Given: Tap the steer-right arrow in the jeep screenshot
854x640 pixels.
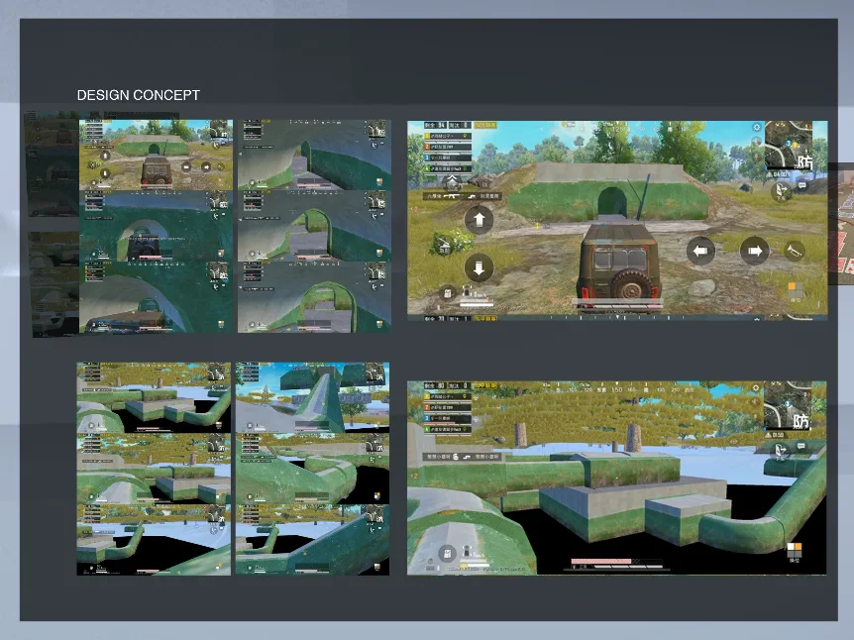Looking at the screenshot, I should point(754,251).
